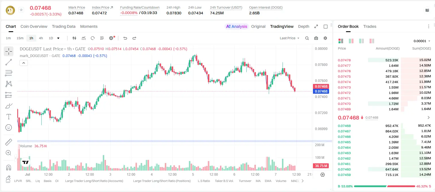Select the 15m timeframe
The width and height of the screenshot is (435, 192).
[x=20, y=38]
